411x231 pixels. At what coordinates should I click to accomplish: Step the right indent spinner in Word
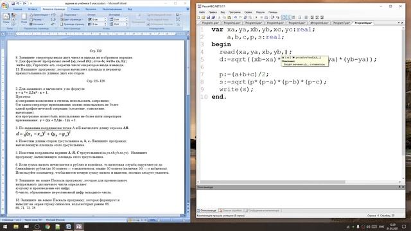(105, 24)
